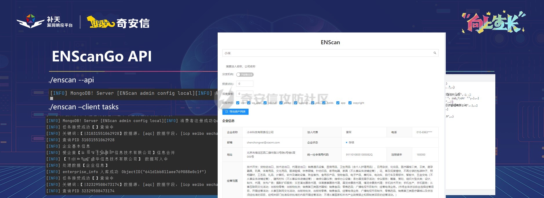Image resolution: width=544 pixels, height=198 pixels.
Task: Uncheck the holds field checkbox
Action: pyautogui.click(x=324, y=103)
